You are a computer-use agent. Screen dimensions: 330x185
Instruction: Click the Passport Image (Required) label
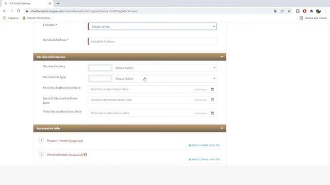click(65, 140)
